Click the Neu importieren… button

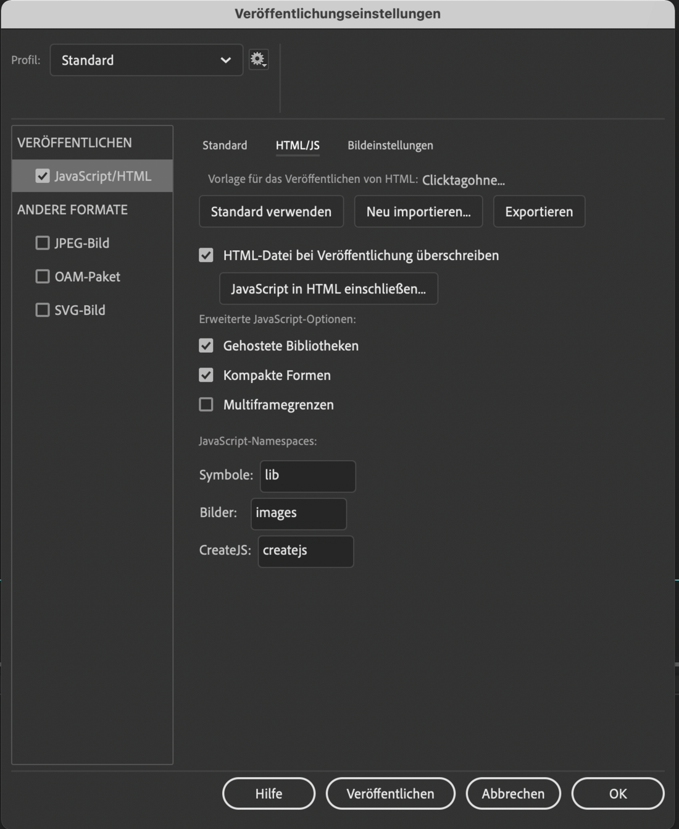(419, 211)
